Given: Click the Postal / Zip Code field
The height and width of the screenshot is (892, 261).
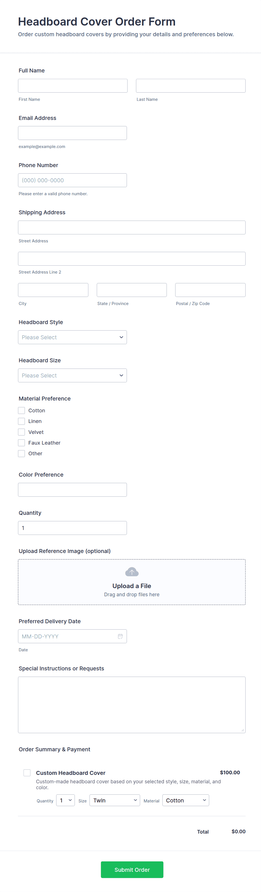Looking at the screenshot, I should click(210, 290).
